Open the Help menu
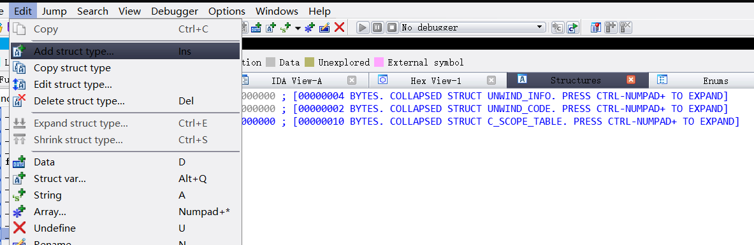Image resolution: width=754 pixels, height=245 pixels. coord(319,11)
